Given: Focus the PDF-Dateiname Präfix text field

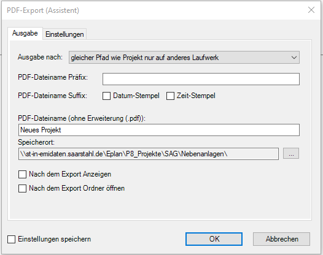Looking at the screenshot, I should (201, 79).
